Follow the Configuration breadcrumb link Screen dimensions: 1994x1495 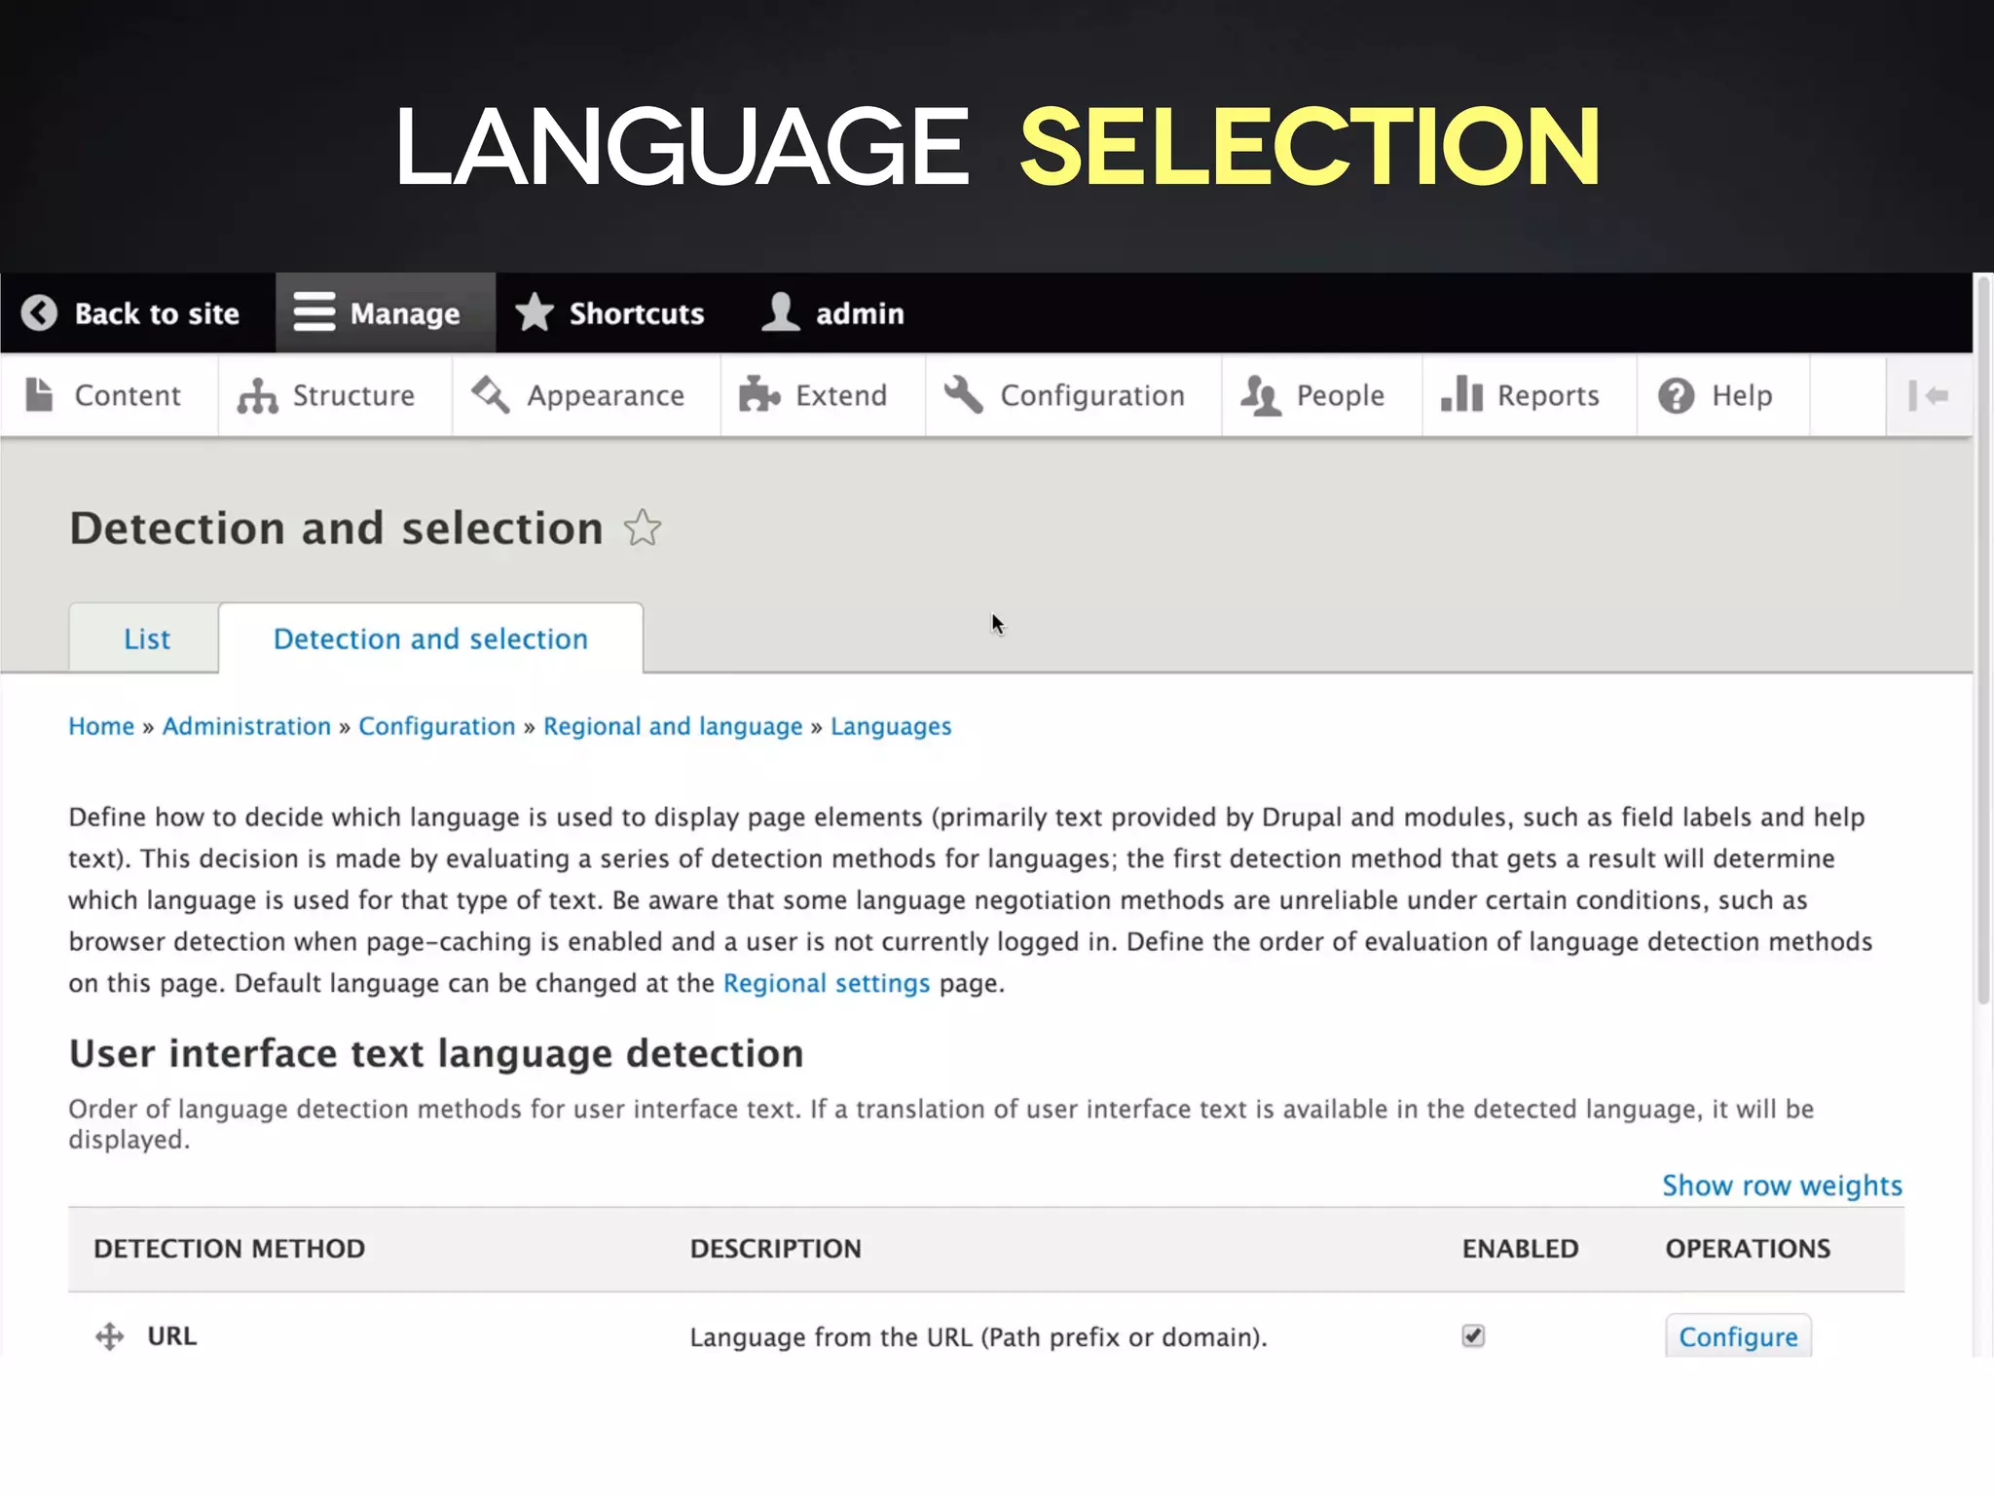tap(436, 727)
